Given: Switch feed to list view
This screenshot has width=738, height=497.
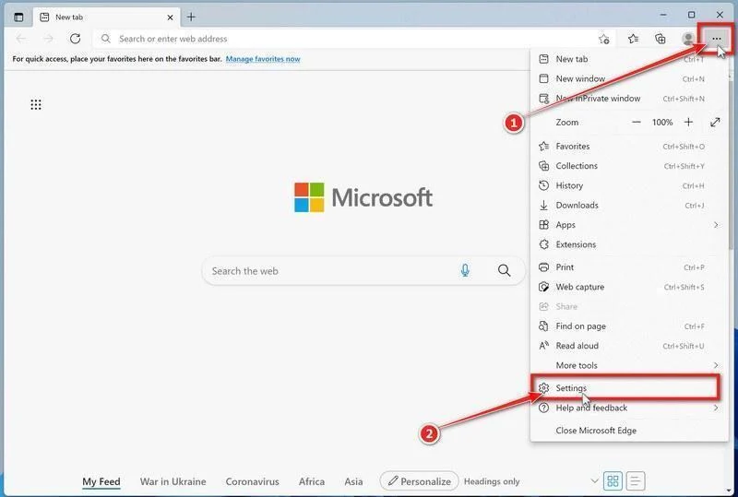Looking at the screenshot, I should tap(635, 481).
